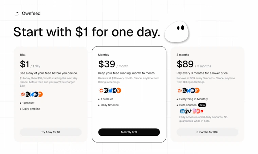Click the Instagram icon under Beta sources
Screen dimensions: 258x154
pos(194,111)
